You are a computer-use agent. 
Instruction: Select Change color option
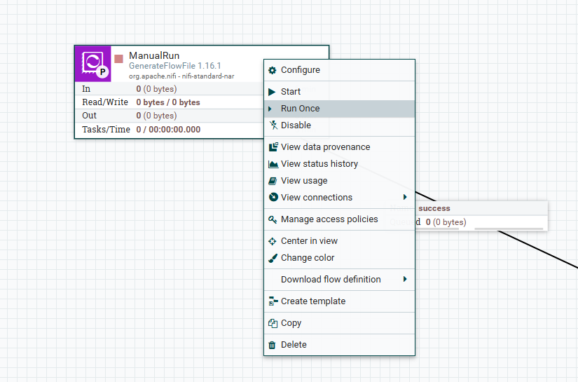340,258
